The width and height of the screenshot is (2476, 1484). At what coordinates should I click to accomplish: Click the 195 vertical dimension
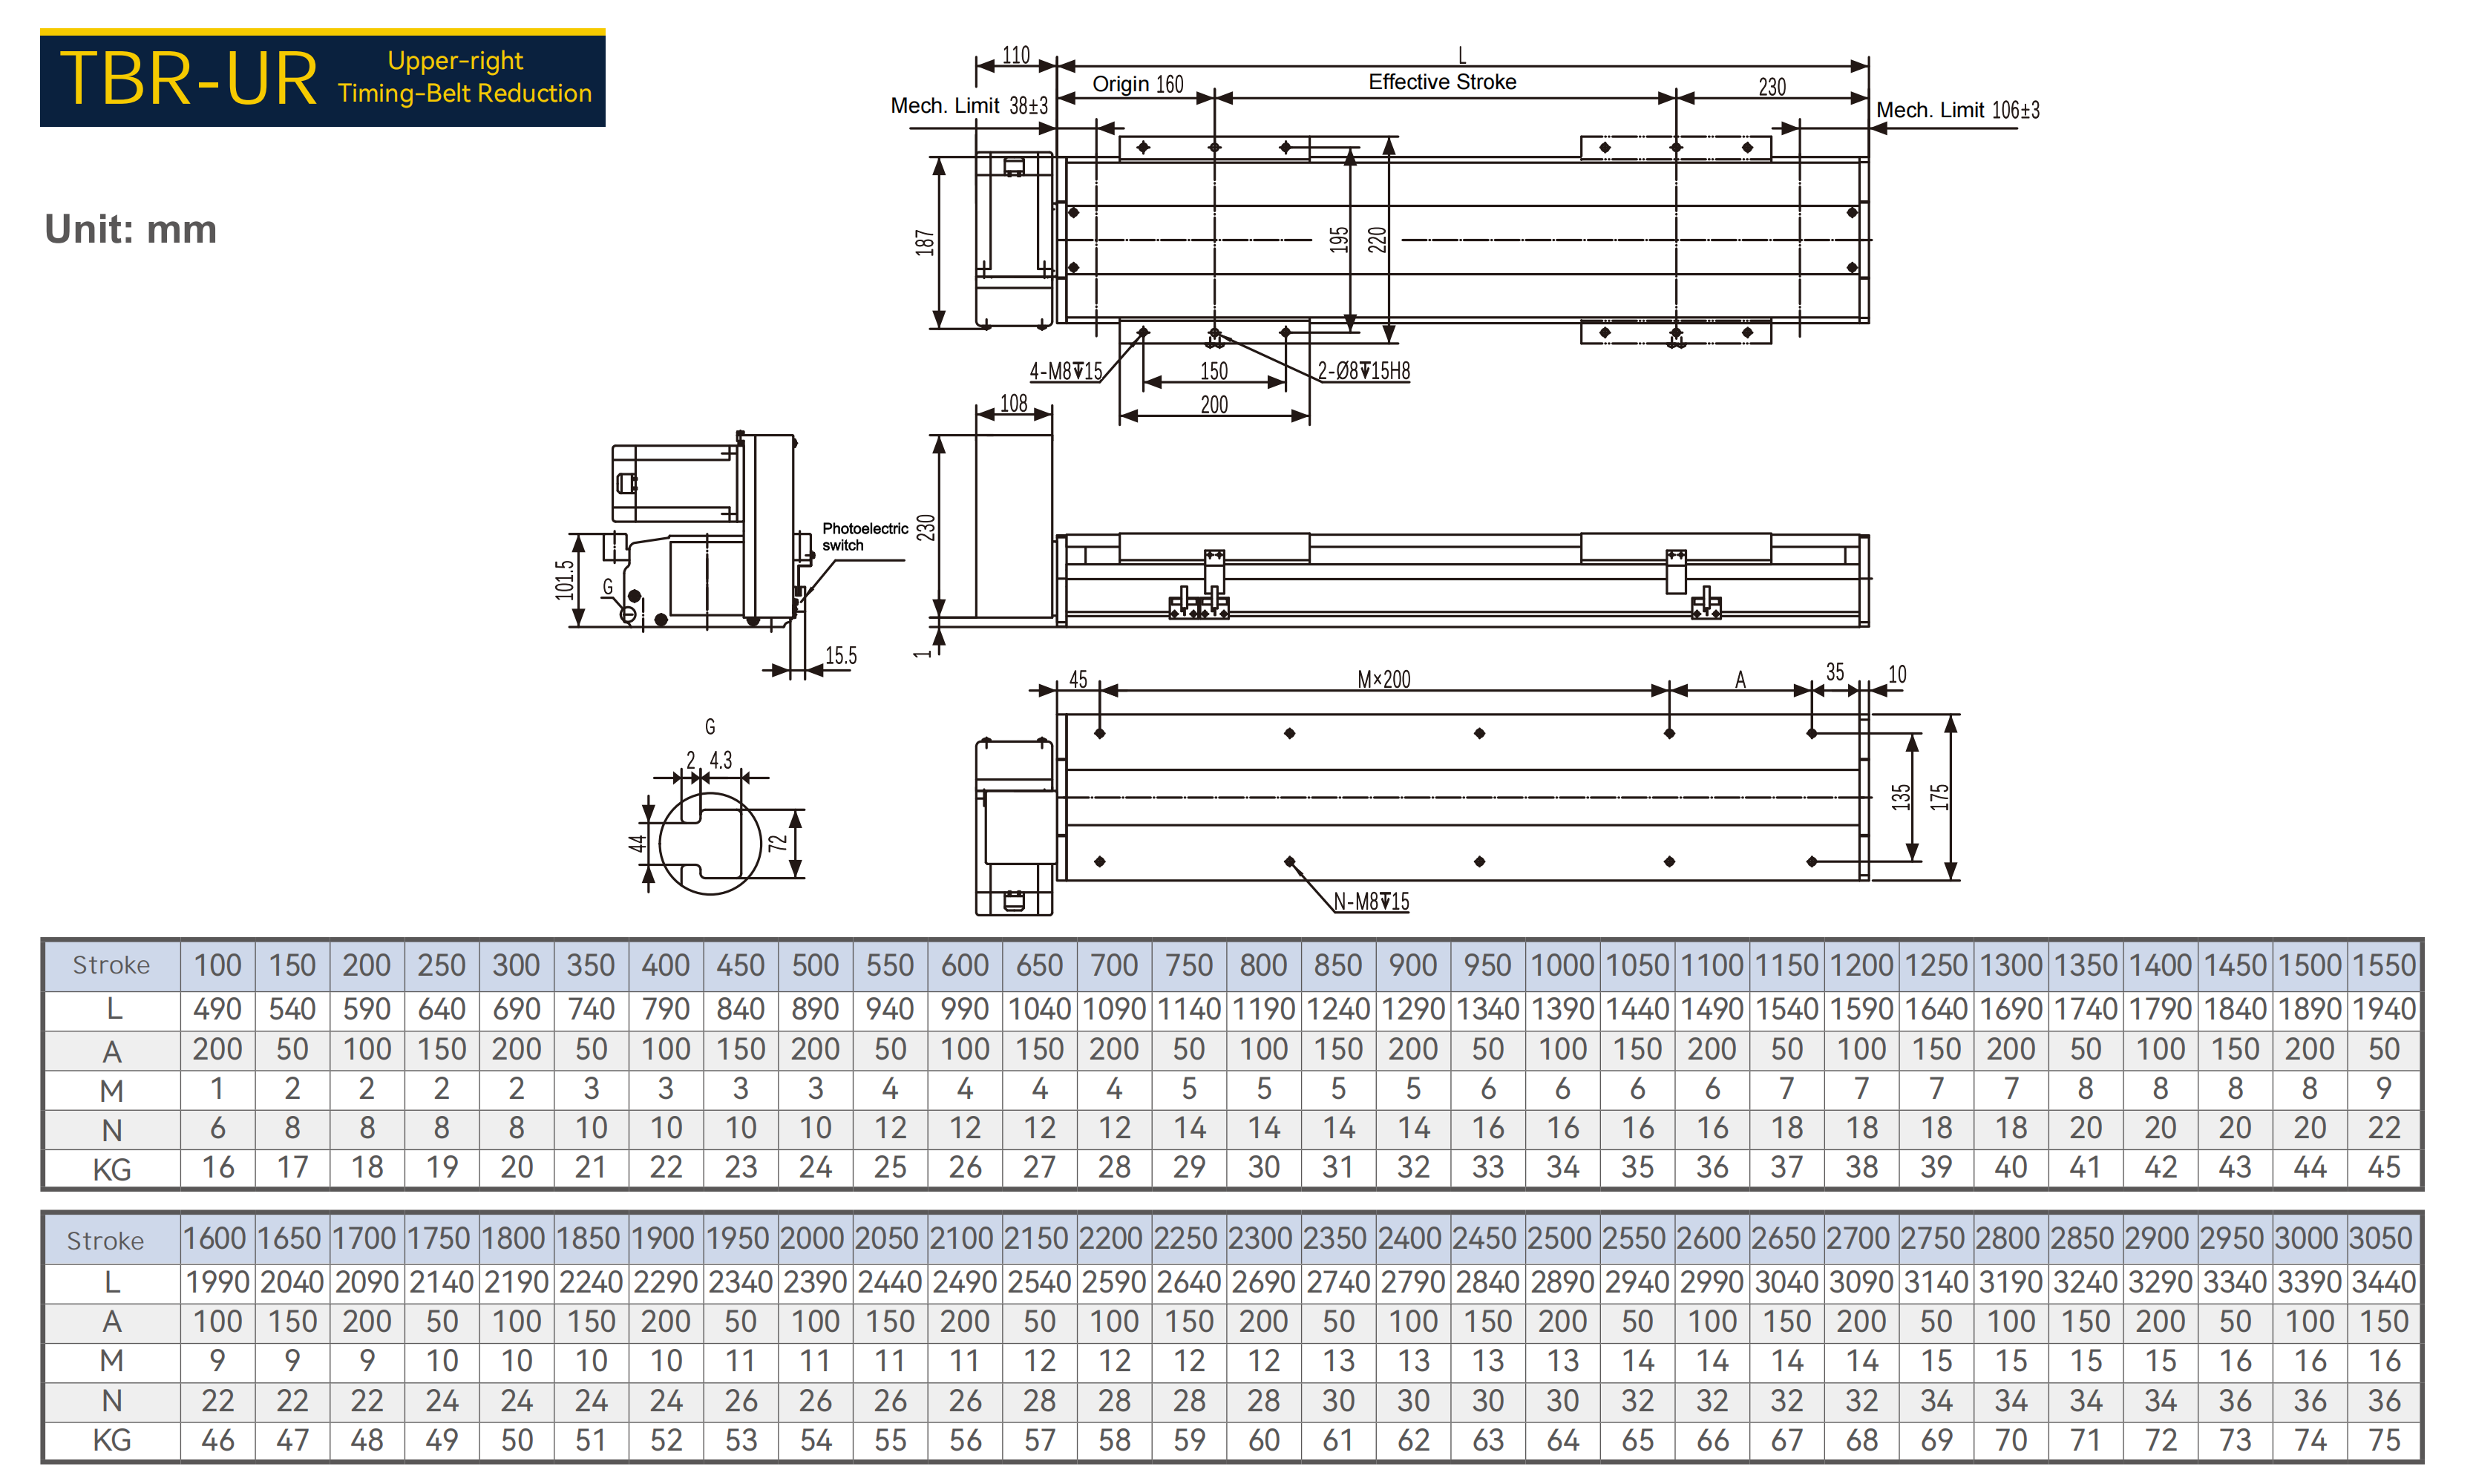pos(1338,240)
